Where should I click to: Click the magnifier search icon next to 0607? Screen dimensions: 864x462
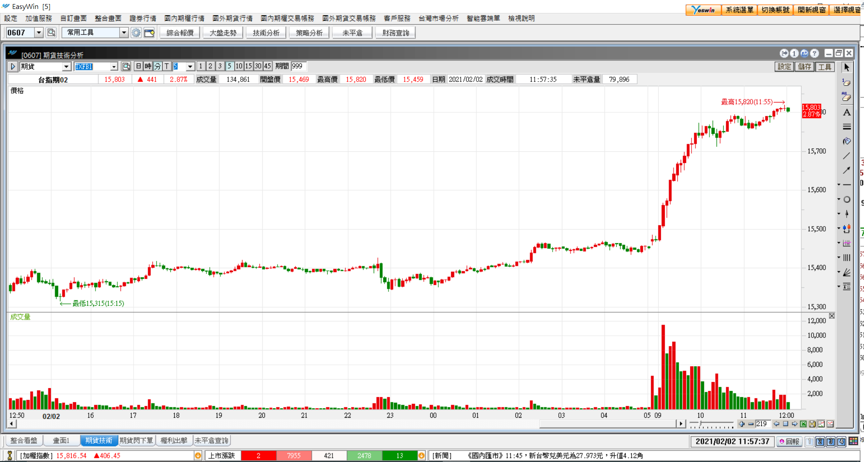pyautogui.click(x=51, y=33)
